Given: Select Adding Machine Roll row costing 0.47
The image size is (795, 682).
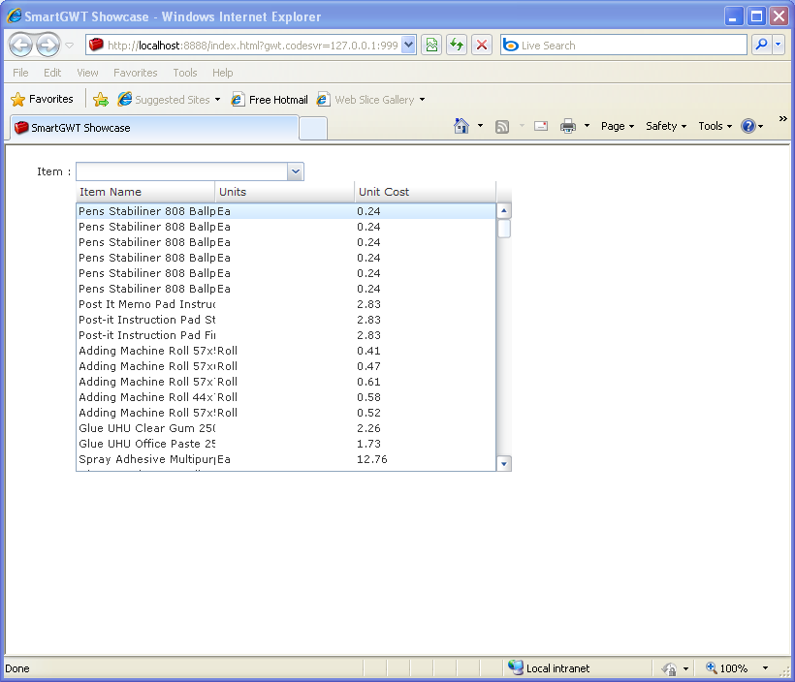Looking at the screenshot, I should point(286,366).
